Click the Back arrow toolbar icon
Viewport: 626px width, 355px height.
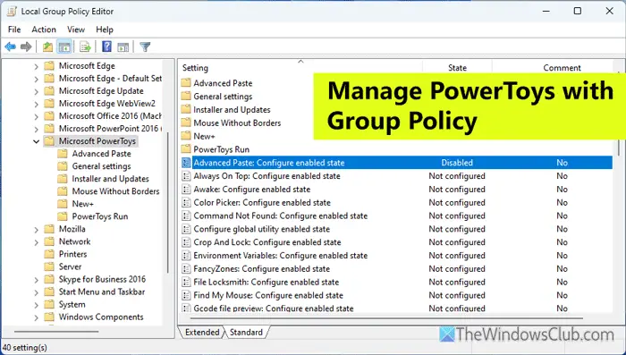(11, 47)
